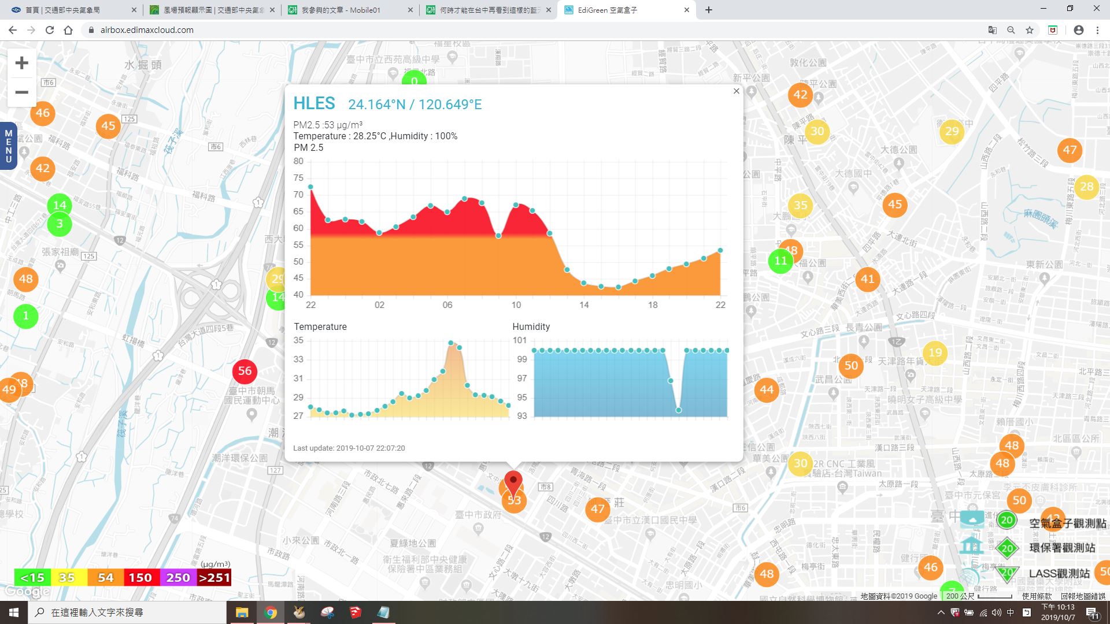Open Windows Start menu
The width and height of the screenshot is (1110, 624).
[14, 612]
